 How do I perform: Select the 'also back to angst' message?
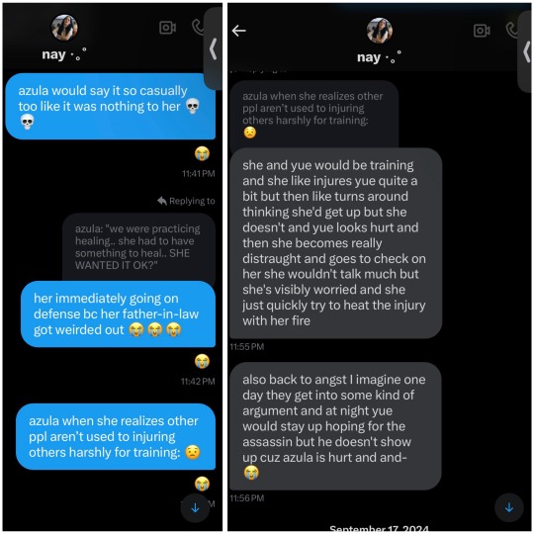click(x=335, y=426)
